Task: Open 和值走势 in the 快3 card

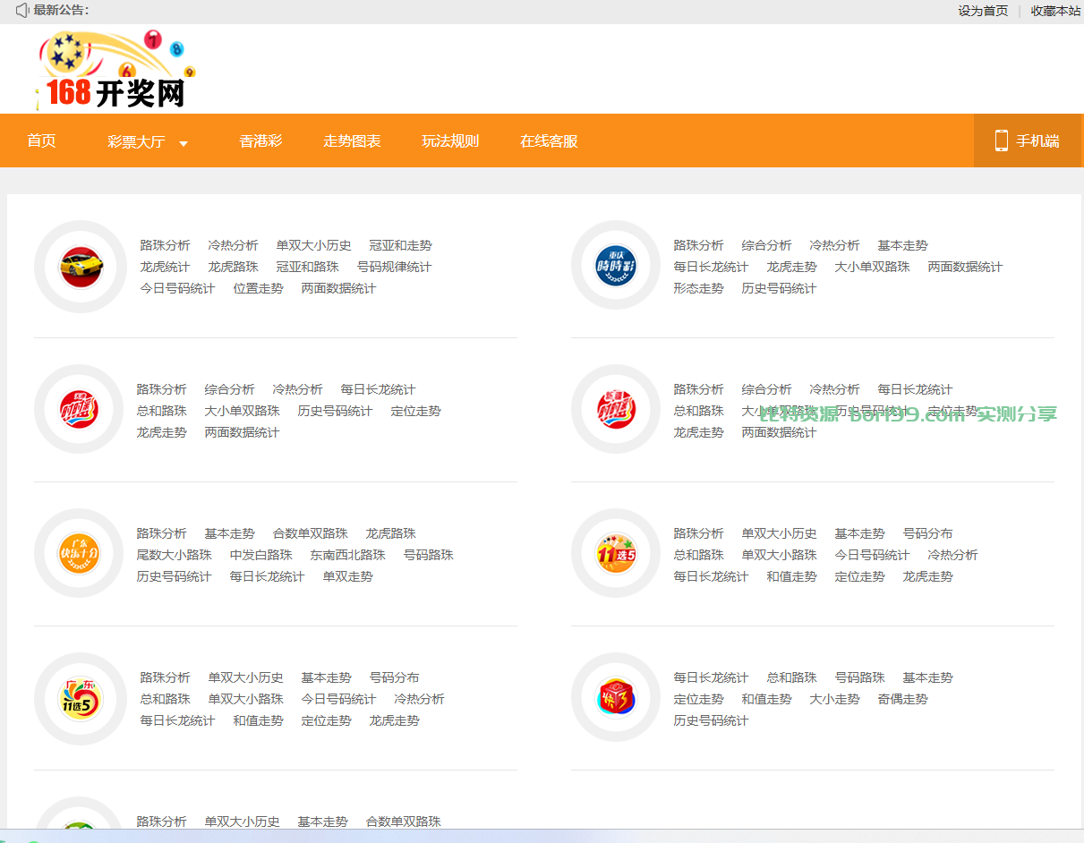Action: pyautogui.click(x=766, y=699)
